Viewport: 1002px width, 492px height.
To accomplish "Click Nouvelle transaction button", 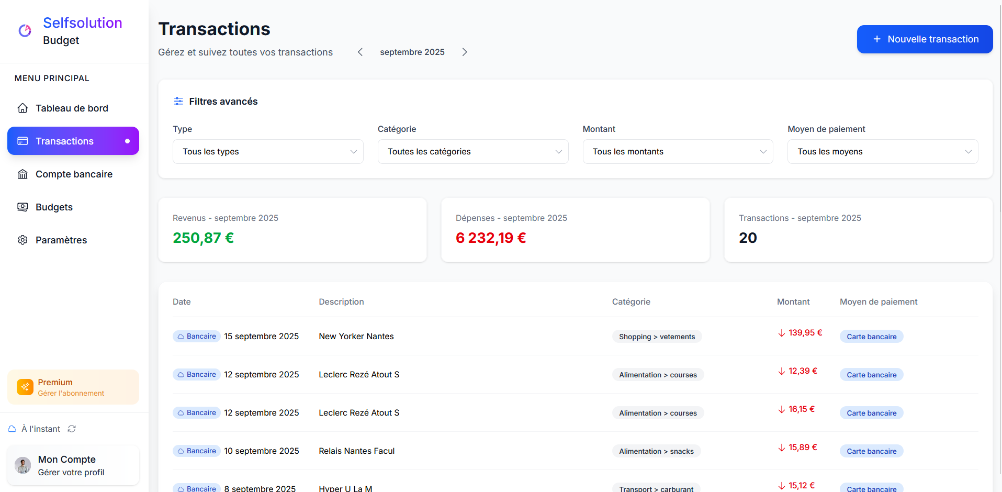I will [925, 39].
